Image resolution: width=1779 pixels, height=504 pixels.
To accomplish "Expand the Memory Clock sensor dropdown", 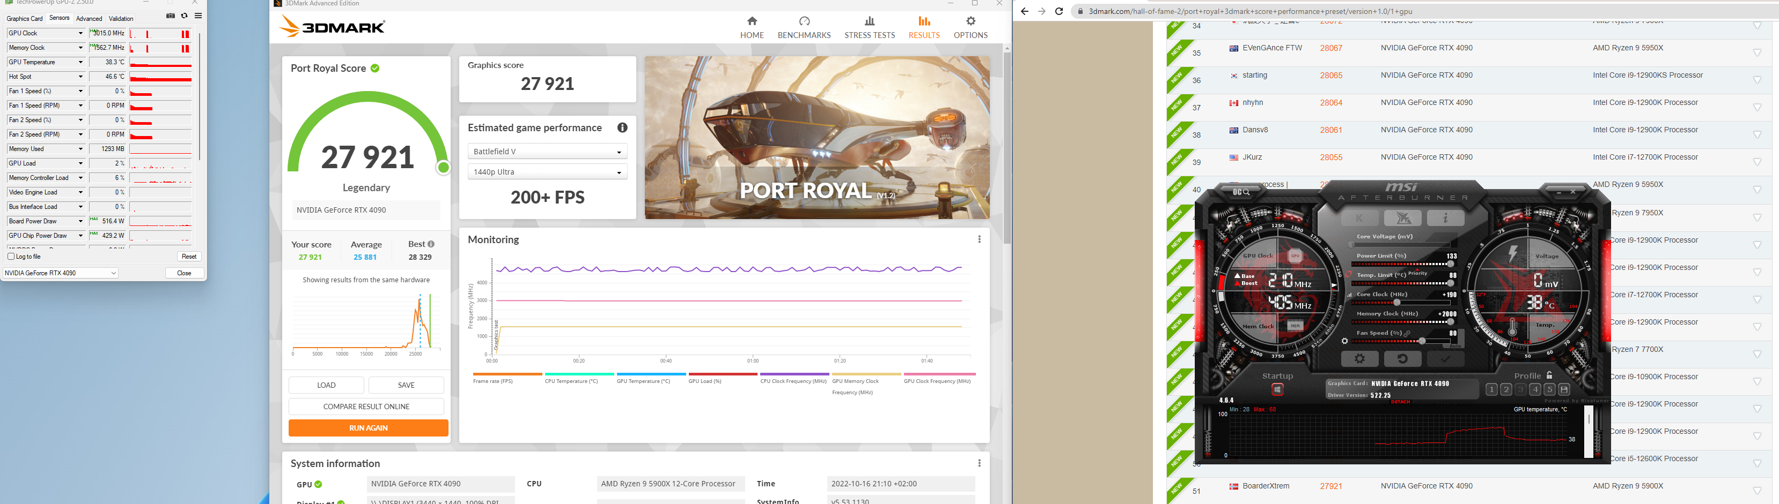I will point(81,48).
